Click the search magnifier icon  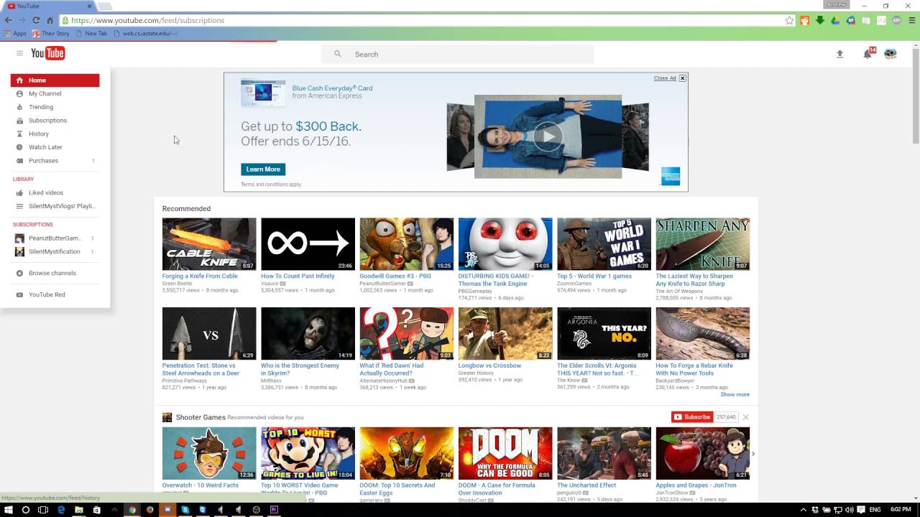tap(337, 54)
